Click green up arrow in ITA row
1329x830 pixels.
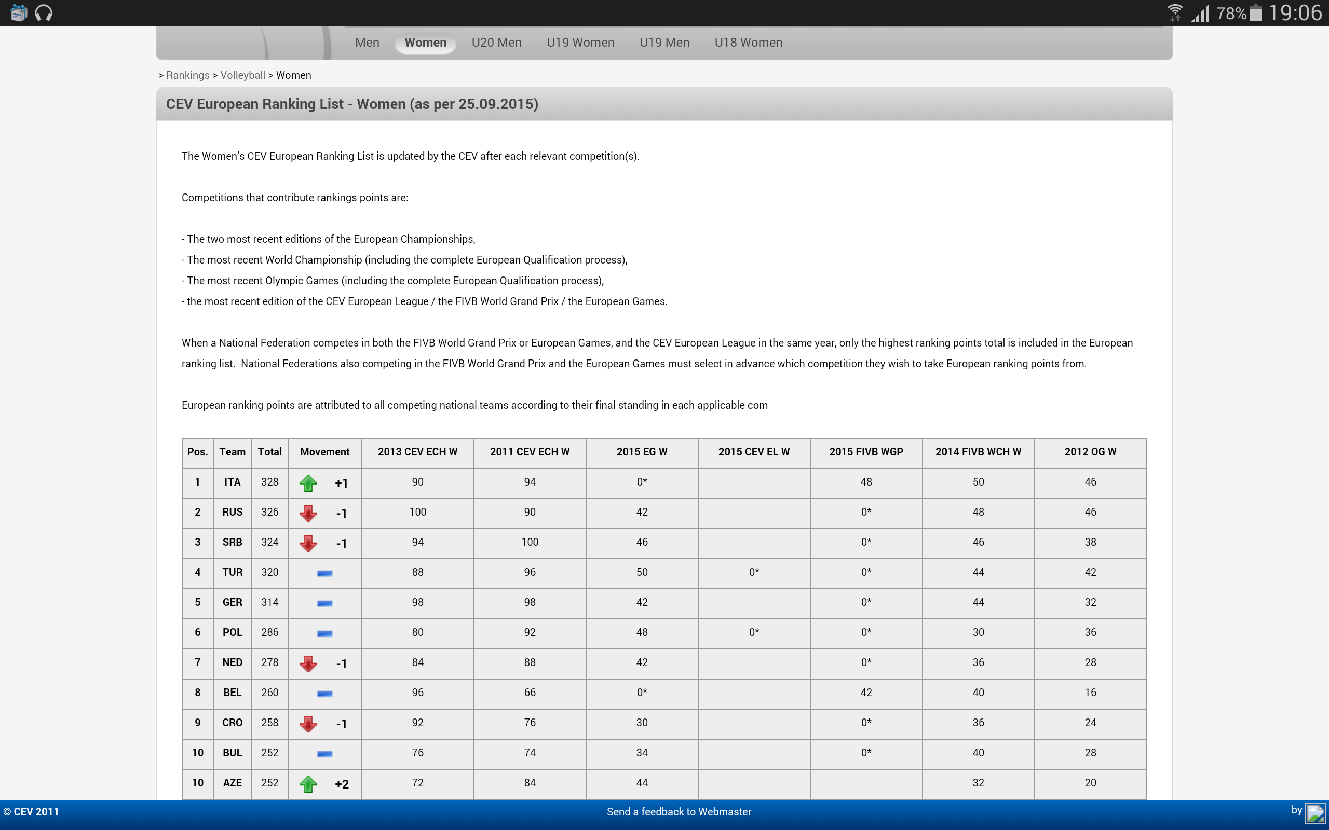point(308,483)
